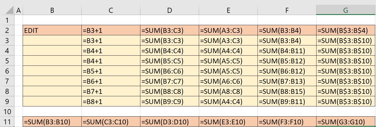Select column A header
Viewport: 376px width, 127px height.
click(18, 10)
